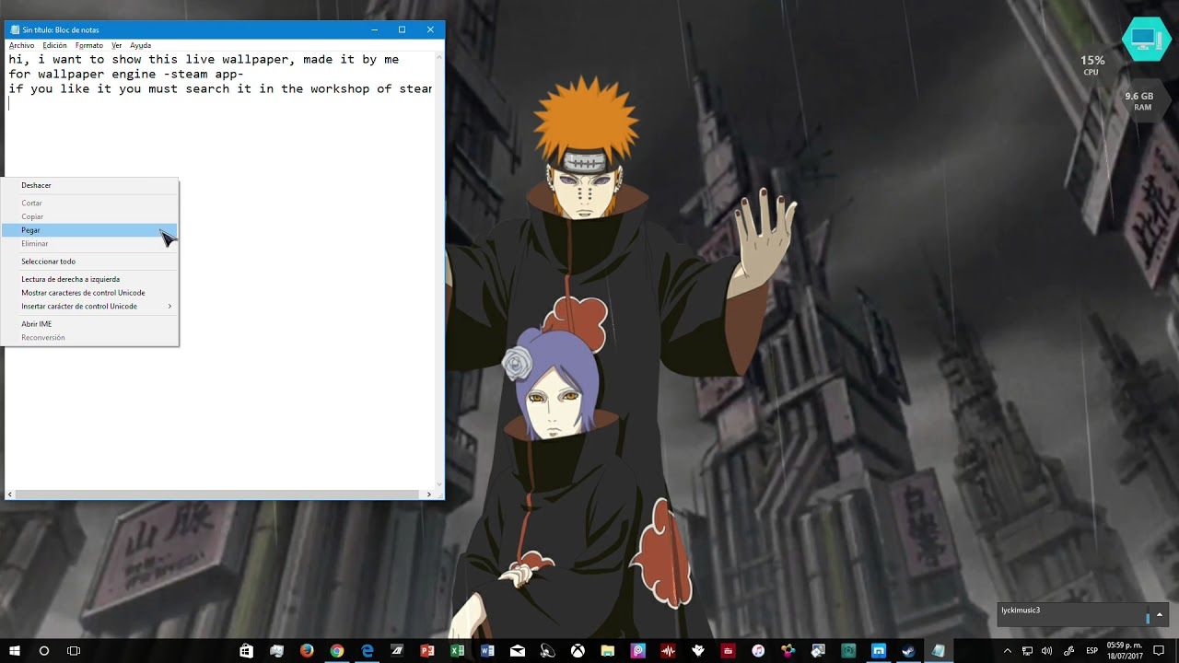Click the text line 'for wallpaper engine -steam app-'
Image resolution: width=1179 pixels, height=663 pixels.
point(126,74)
